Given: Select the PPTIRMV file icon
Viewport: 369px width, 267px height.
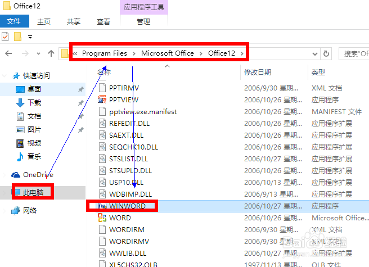Looking at the screenshot, I should click(x=102, y=88).
